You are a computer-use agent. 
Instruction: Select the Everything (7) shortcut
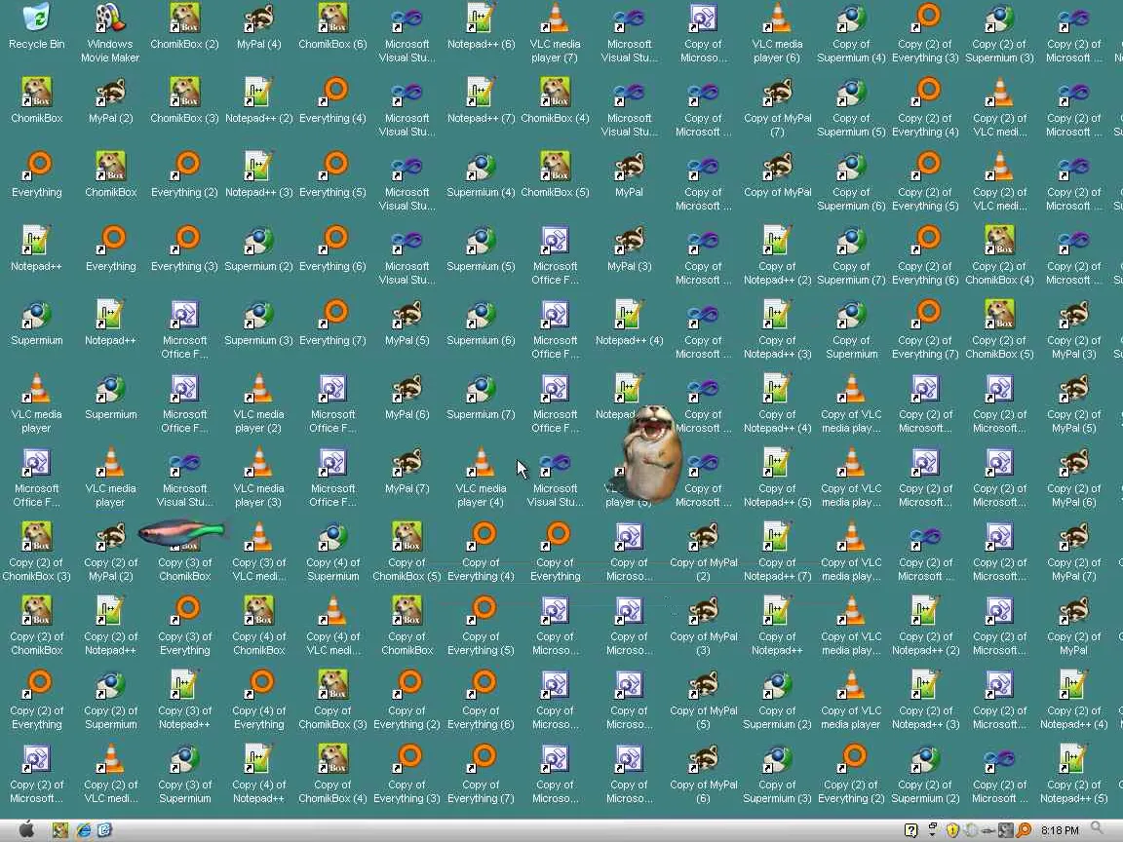332,323
